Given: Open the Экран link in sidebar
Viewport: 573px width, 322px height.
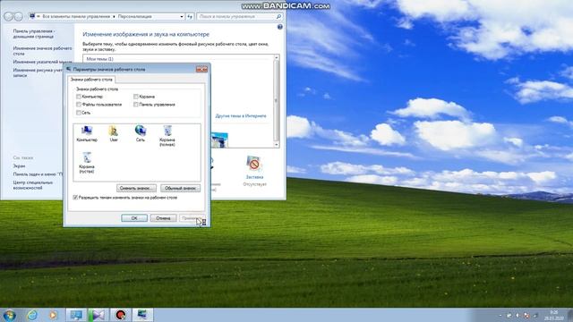Looking at the screenshot, I should click(x=19, y=166).
